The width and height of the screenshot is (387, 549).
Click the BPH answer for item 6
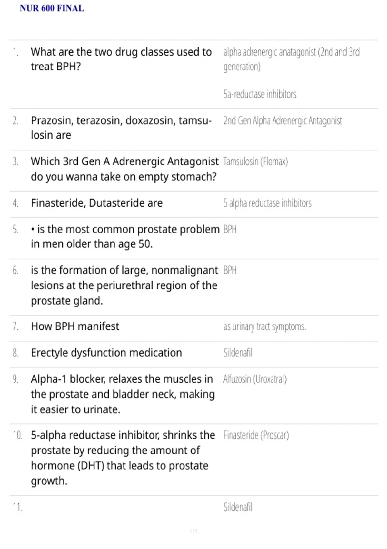click(230, 270)
